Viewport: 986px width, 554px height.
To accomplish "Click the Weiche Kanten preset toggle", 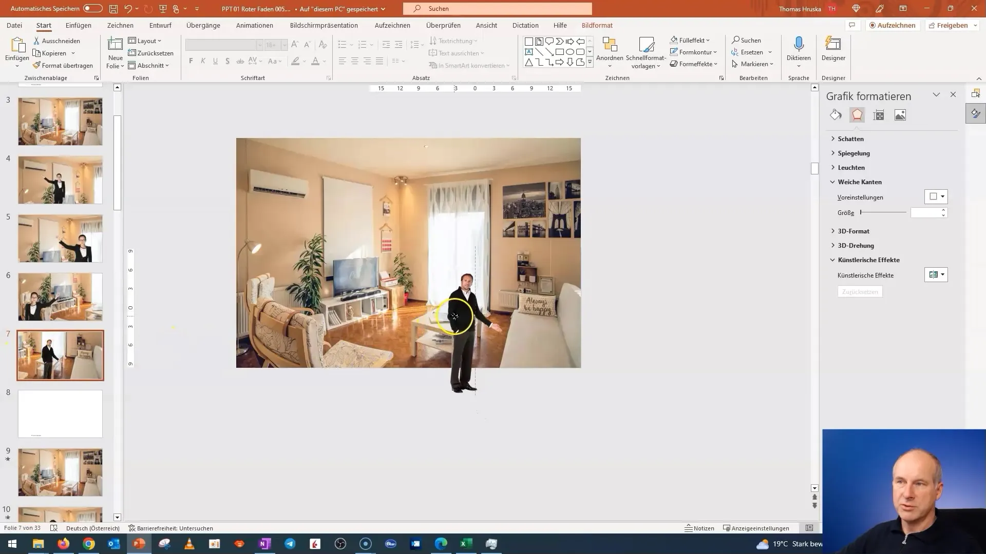I will click(x=938, y=196).
